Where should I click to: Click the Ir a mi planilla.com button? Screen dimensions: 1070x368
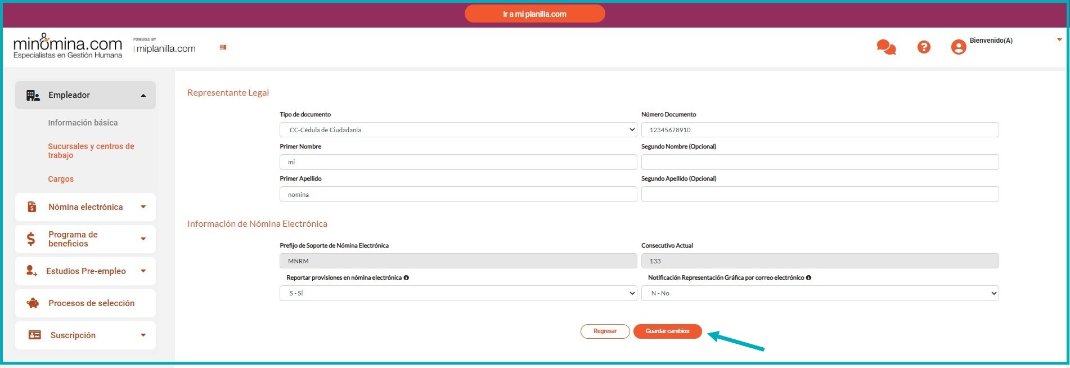(534, 14)
